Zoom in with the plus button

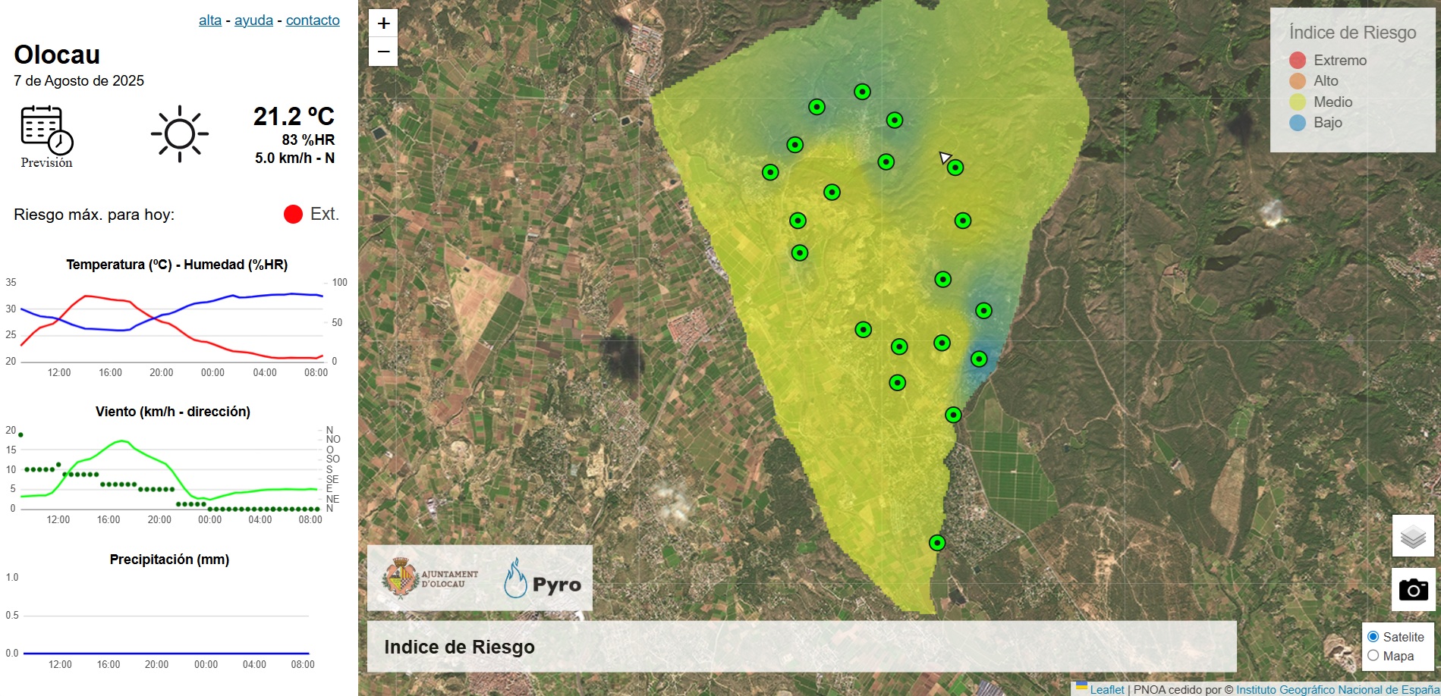pyautogui.click(x=382, y=23)
